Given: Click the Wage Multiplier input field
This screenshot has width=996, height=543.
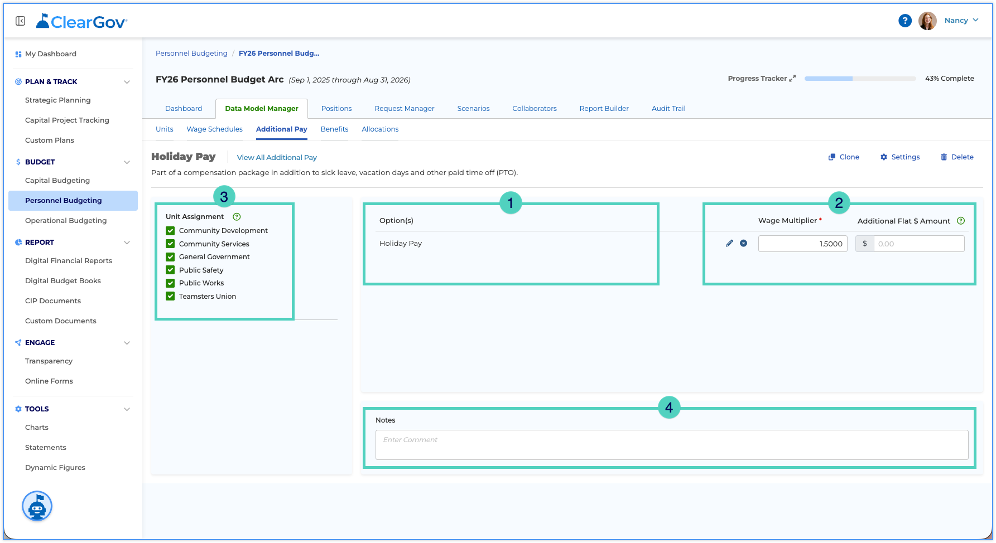Looking at the screenshot, I should [802, 244].
